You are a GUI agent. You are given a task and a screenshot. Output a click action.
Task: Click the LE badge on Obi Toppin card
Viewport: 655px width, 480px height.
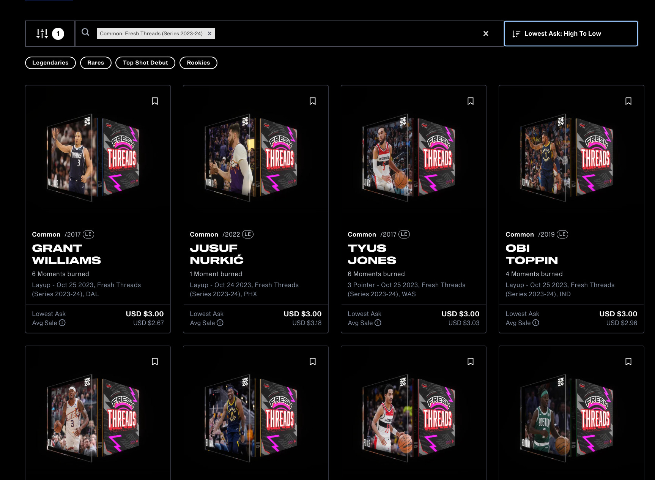[x=562, y=234]
